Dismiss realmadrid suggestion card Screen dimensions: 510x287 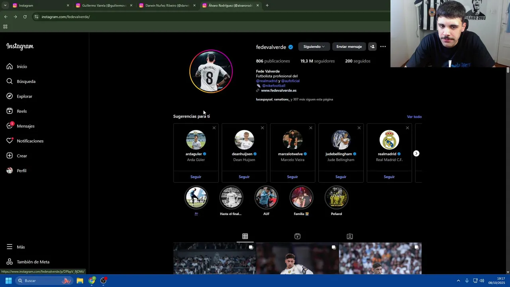pos(407,128)
